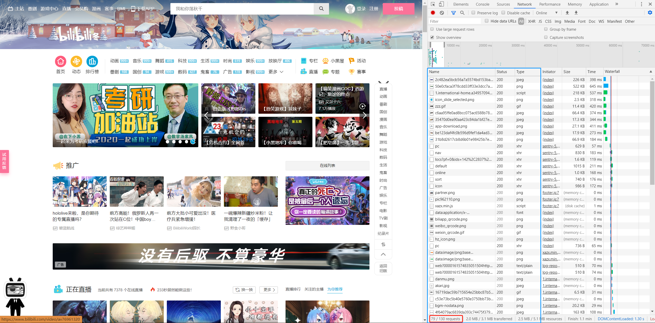Open the Performance tab
This screenshot has height=323, width=655.
click(x=550, y=4)
